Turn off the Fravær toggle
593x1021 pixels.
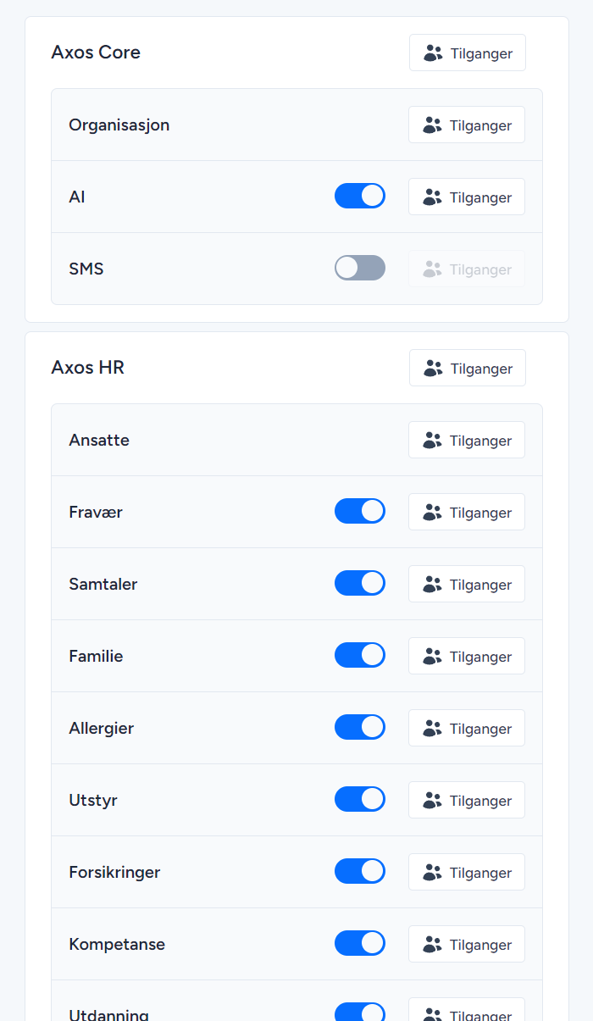360,511
